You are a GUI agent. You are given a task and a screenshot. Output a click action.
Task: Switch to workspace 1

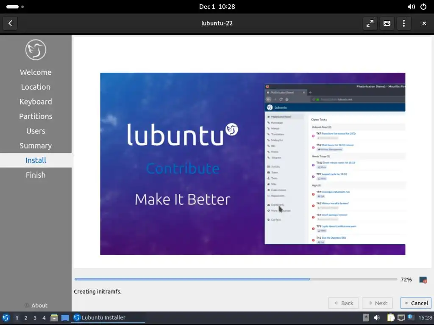click(17, 318)
